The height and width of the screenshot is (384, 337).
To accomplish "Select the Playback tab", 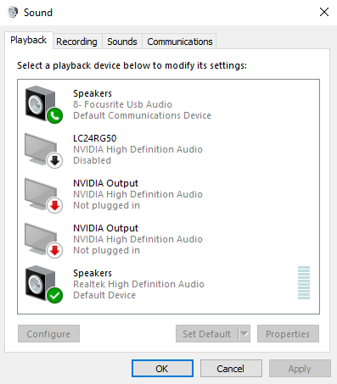I will (x=29, y=40).
